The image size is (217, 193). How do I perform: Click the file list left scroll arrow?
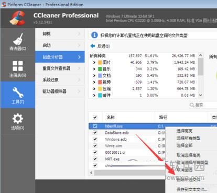[x=91, y=173]
